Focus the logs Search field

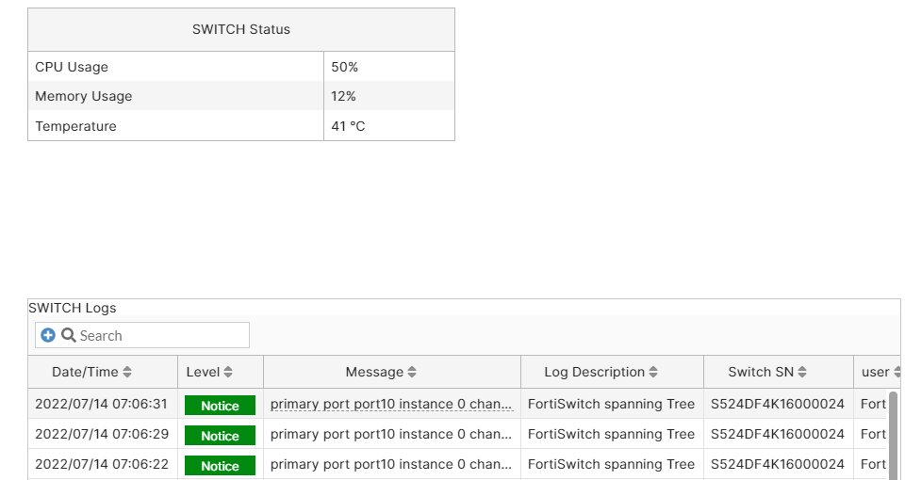pos(160,335)
